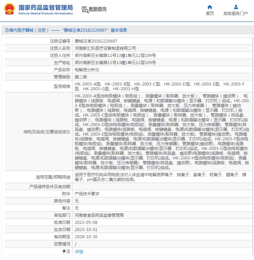The height and width of the screenshot is (260, 254).
Task: Click the 生产地址 address value
Action: pos(115,62)
